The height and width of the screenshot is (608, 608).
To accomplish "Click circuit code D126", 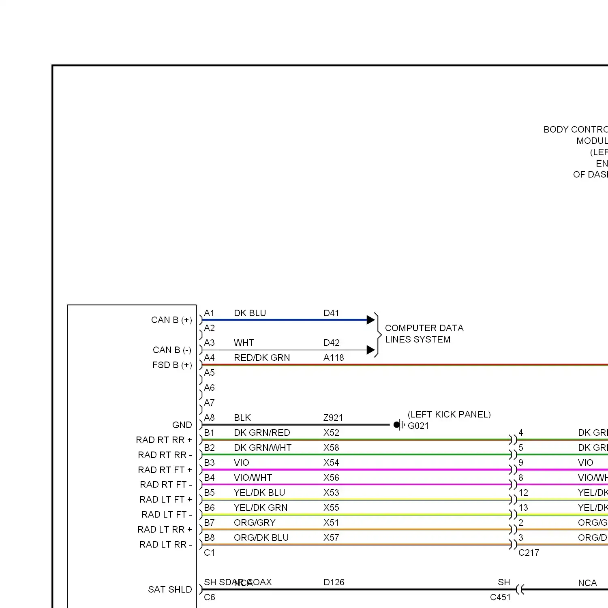I will tap(334, 582).
